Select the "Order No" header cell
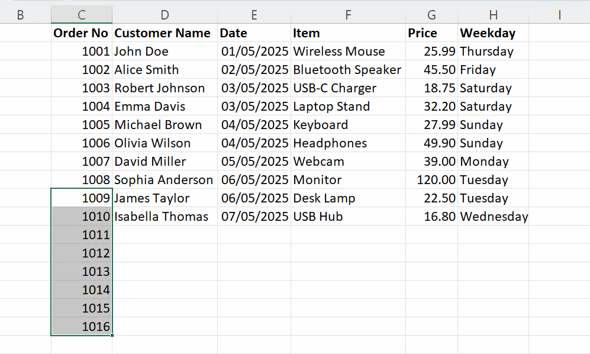Image resolution: width=590 pixels, height=354 pixels. click(x=81, y=33)
